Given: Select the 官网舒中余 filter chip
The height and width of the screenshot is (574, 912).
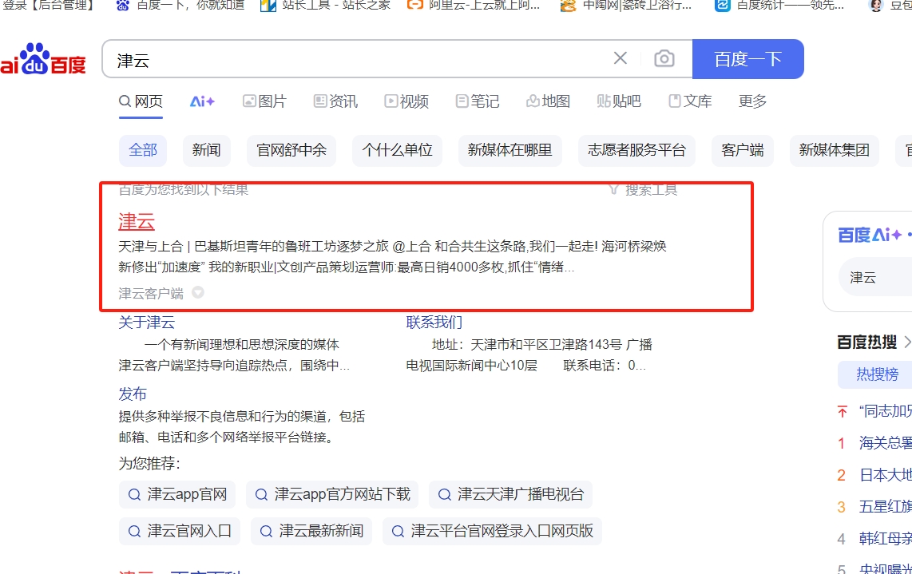Looking at the screenshot, I should pos(291,151).
